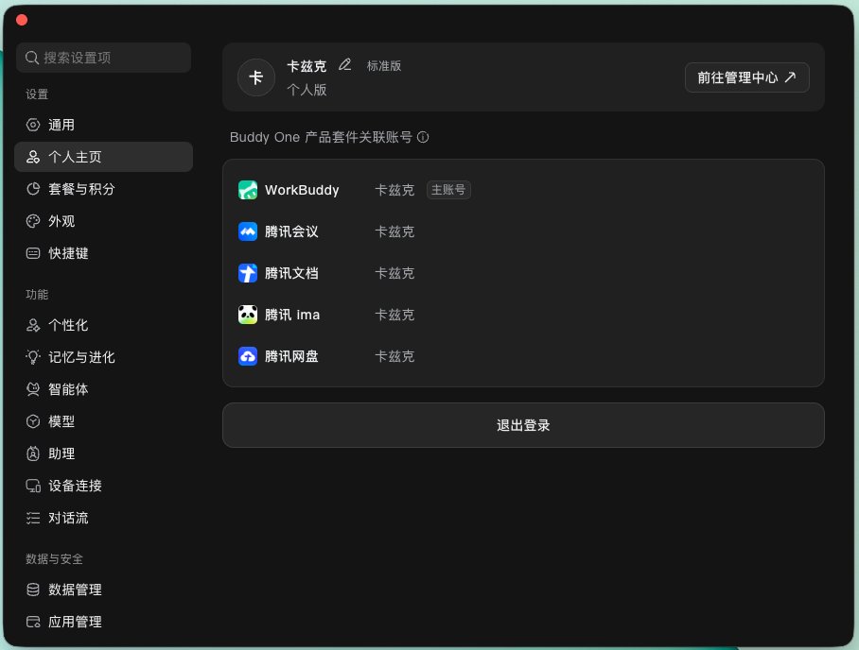Viewport: 859px width, 650px height.
Task: Click the Buddy One 产品套件关联账号 heading
Action: (x=321, y=137)
